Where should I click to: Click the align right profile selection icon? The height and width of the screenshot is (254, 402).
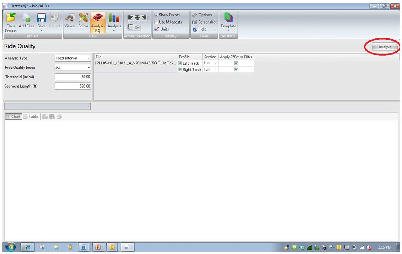144,18
